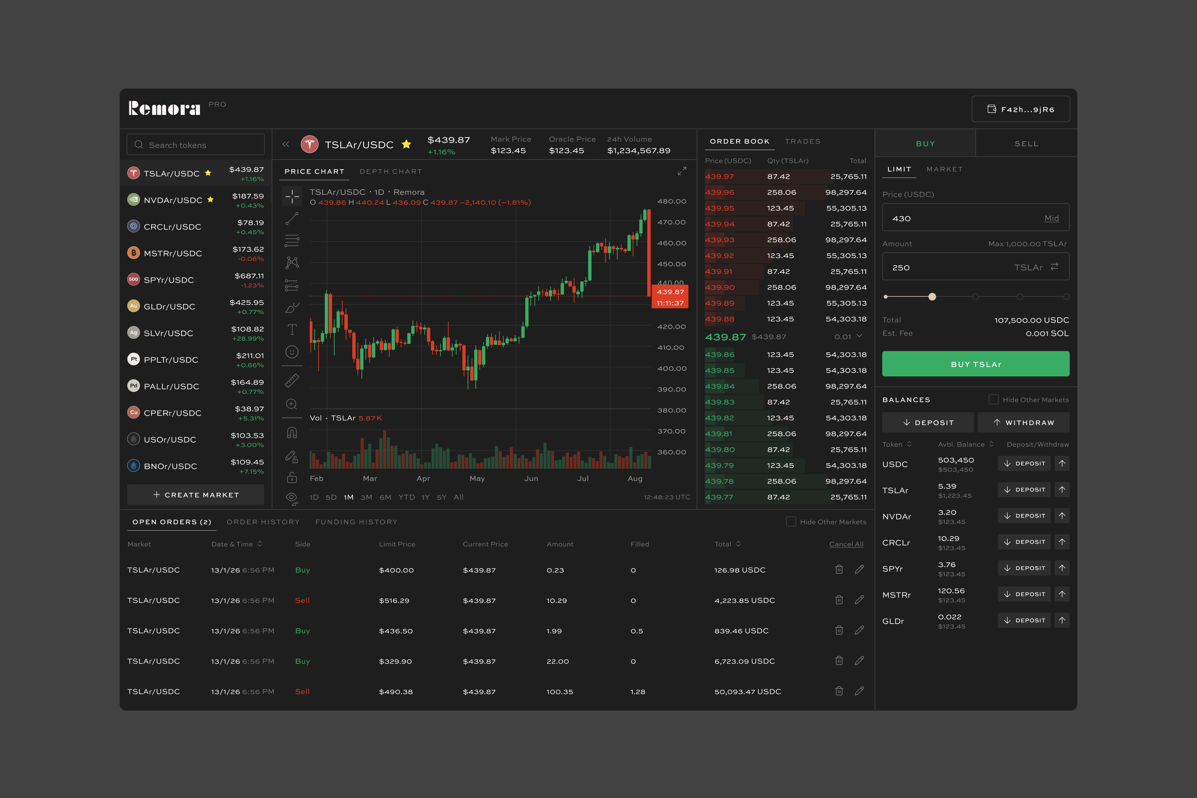Unstar TSLAr/USDC in the token list
Image resolution: width=1197 pixels, height=798 pixels.
pyautogui.click(x=207, y=173)
